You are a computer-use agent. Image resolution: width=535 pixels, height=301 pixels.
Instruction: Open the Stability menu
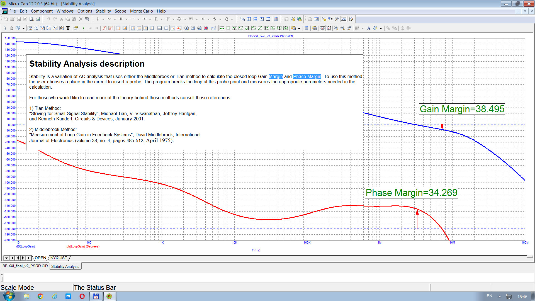click(103, 11)
